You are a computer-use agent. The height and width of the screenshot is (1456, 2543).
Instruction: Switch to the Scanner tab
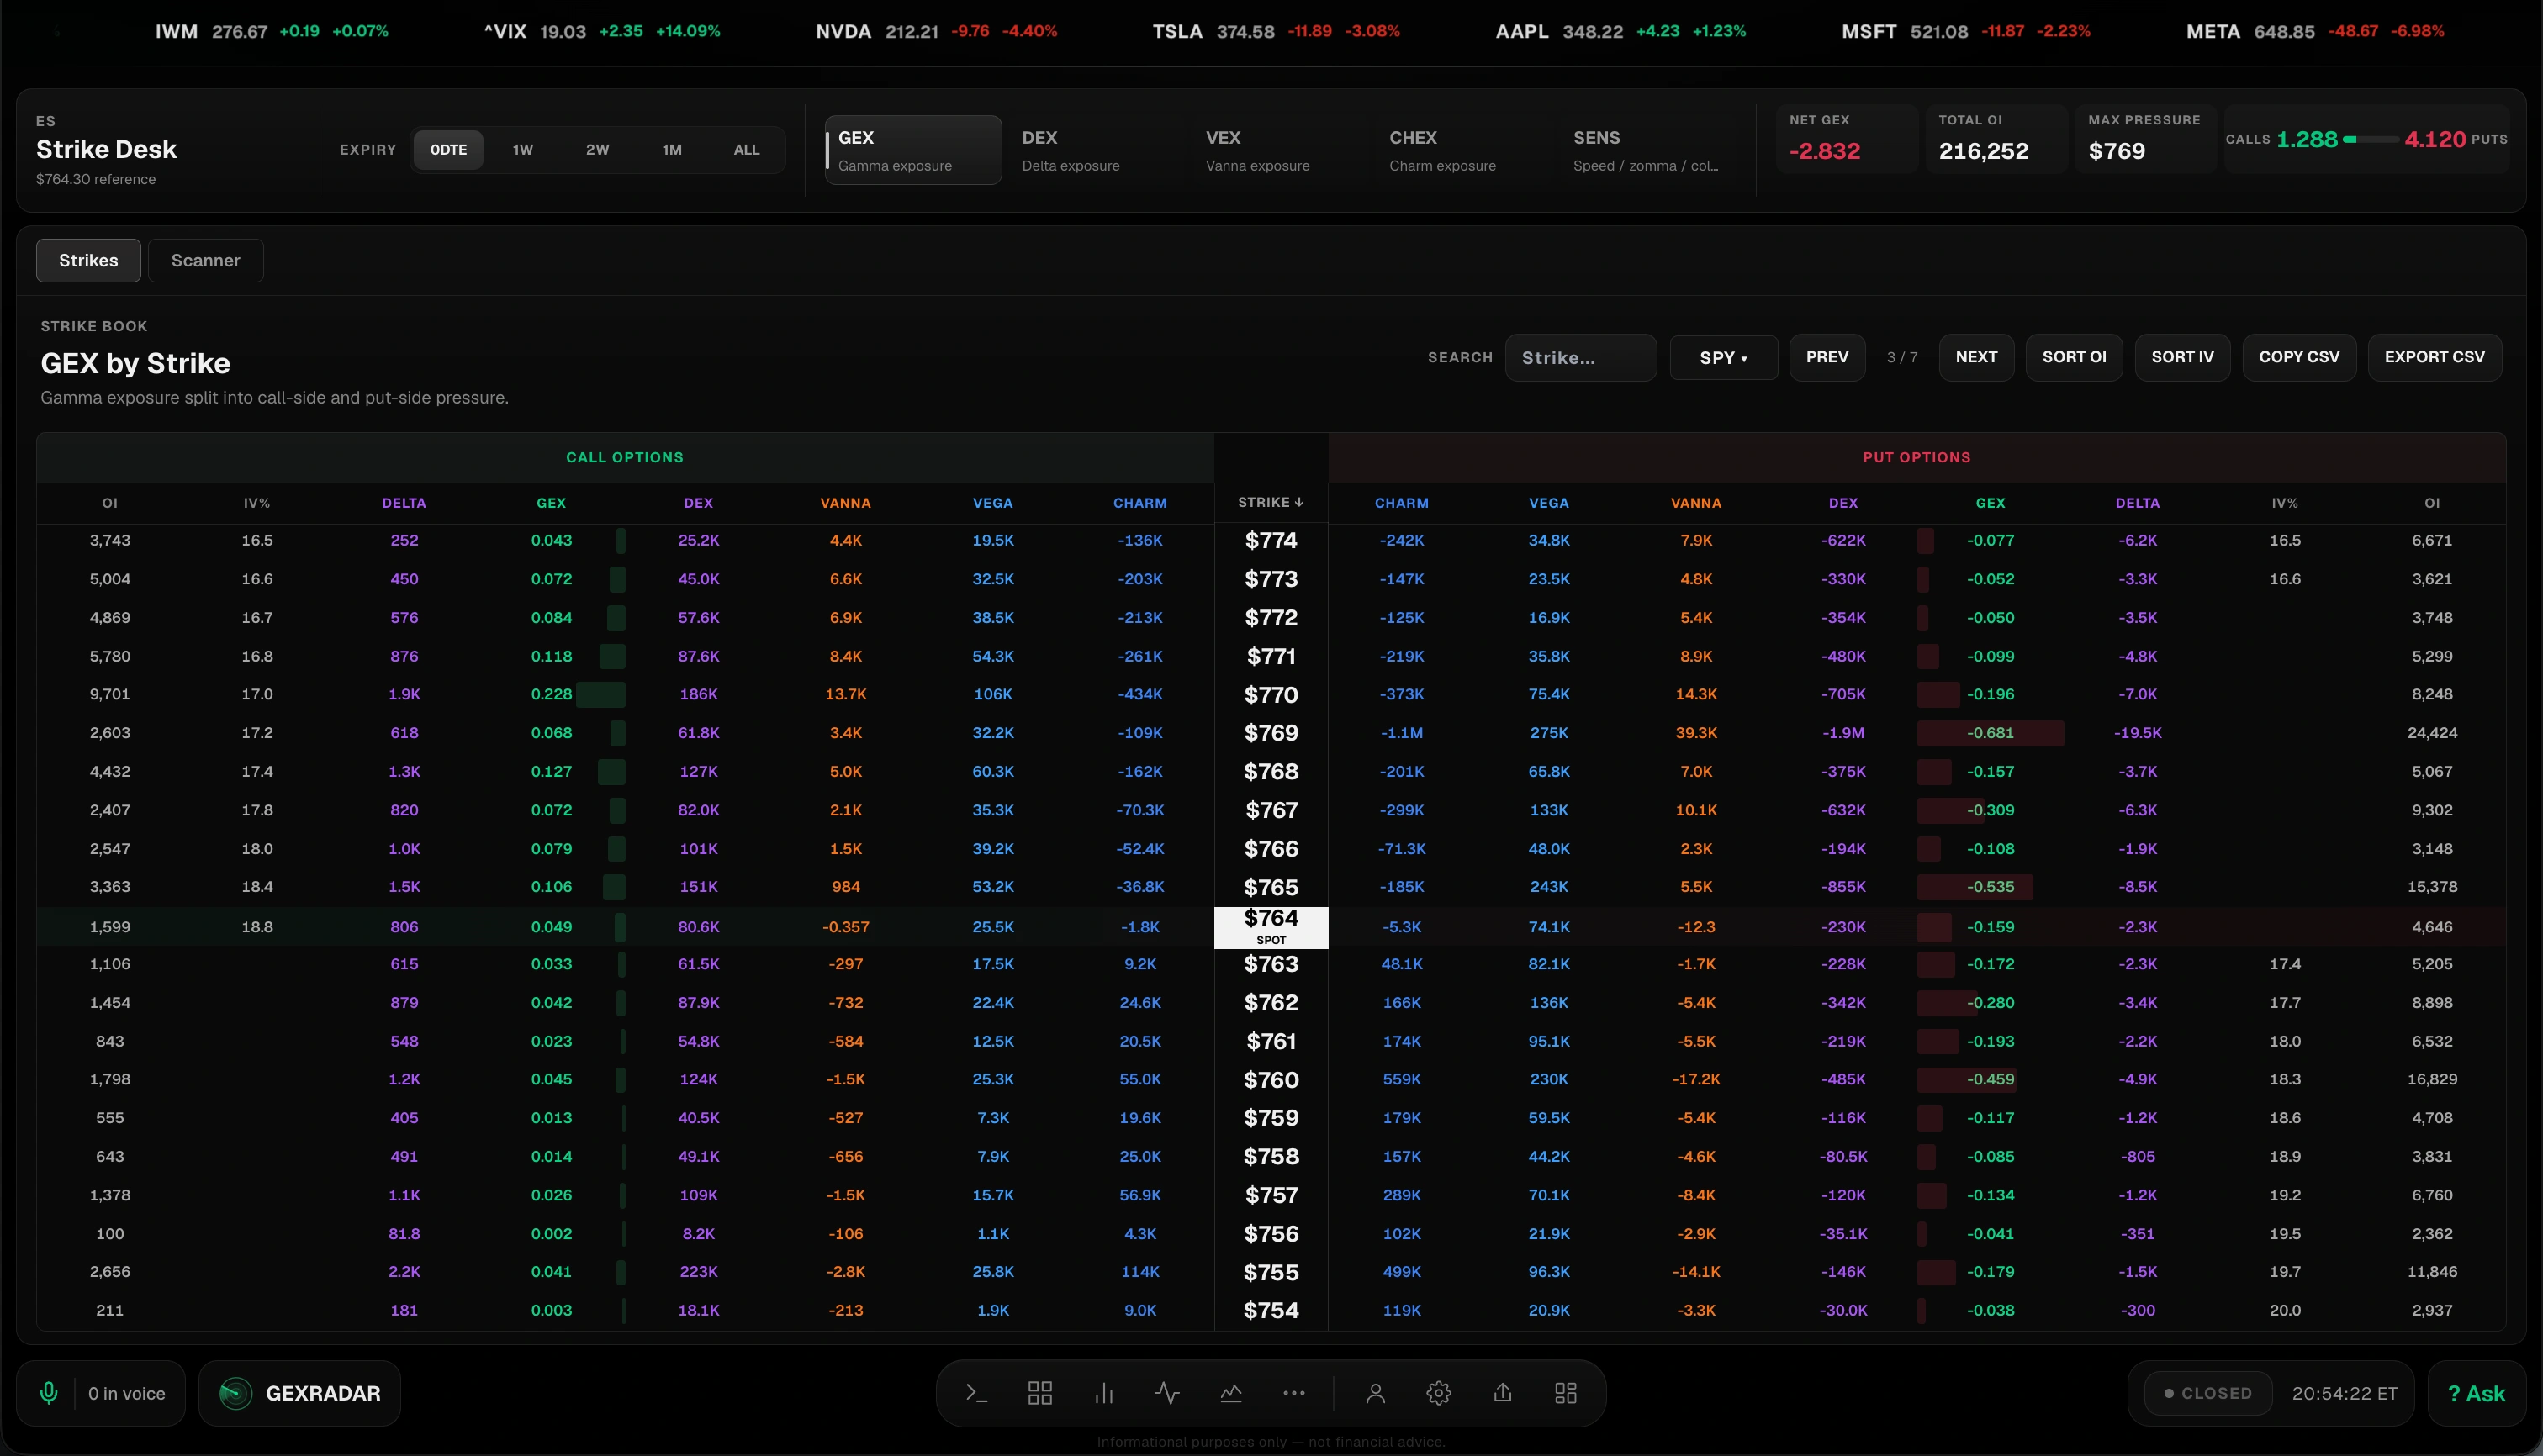click(205, 260)
